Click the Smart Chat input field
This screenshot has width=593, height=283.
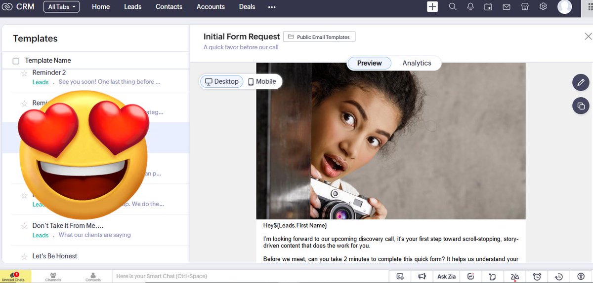click(250, 277)
